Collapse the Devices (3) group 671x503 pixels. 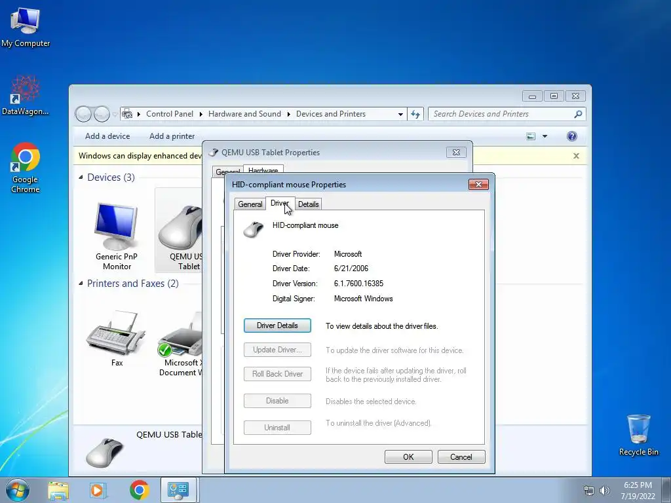coord(81,177)
